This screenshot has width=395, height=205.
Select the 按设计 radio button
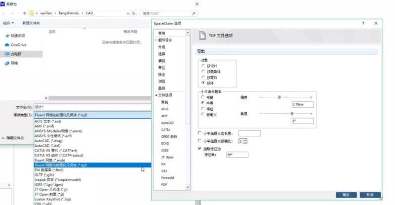[x=202, y=65]
